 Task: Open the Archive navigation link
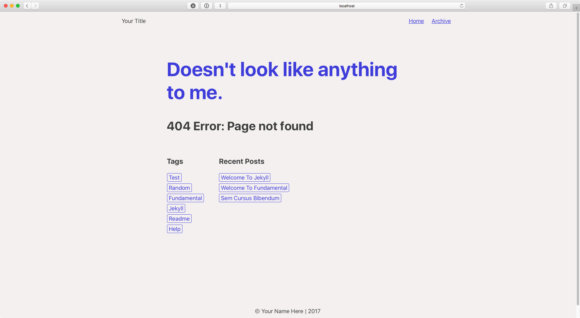click(x=441, y=21)
